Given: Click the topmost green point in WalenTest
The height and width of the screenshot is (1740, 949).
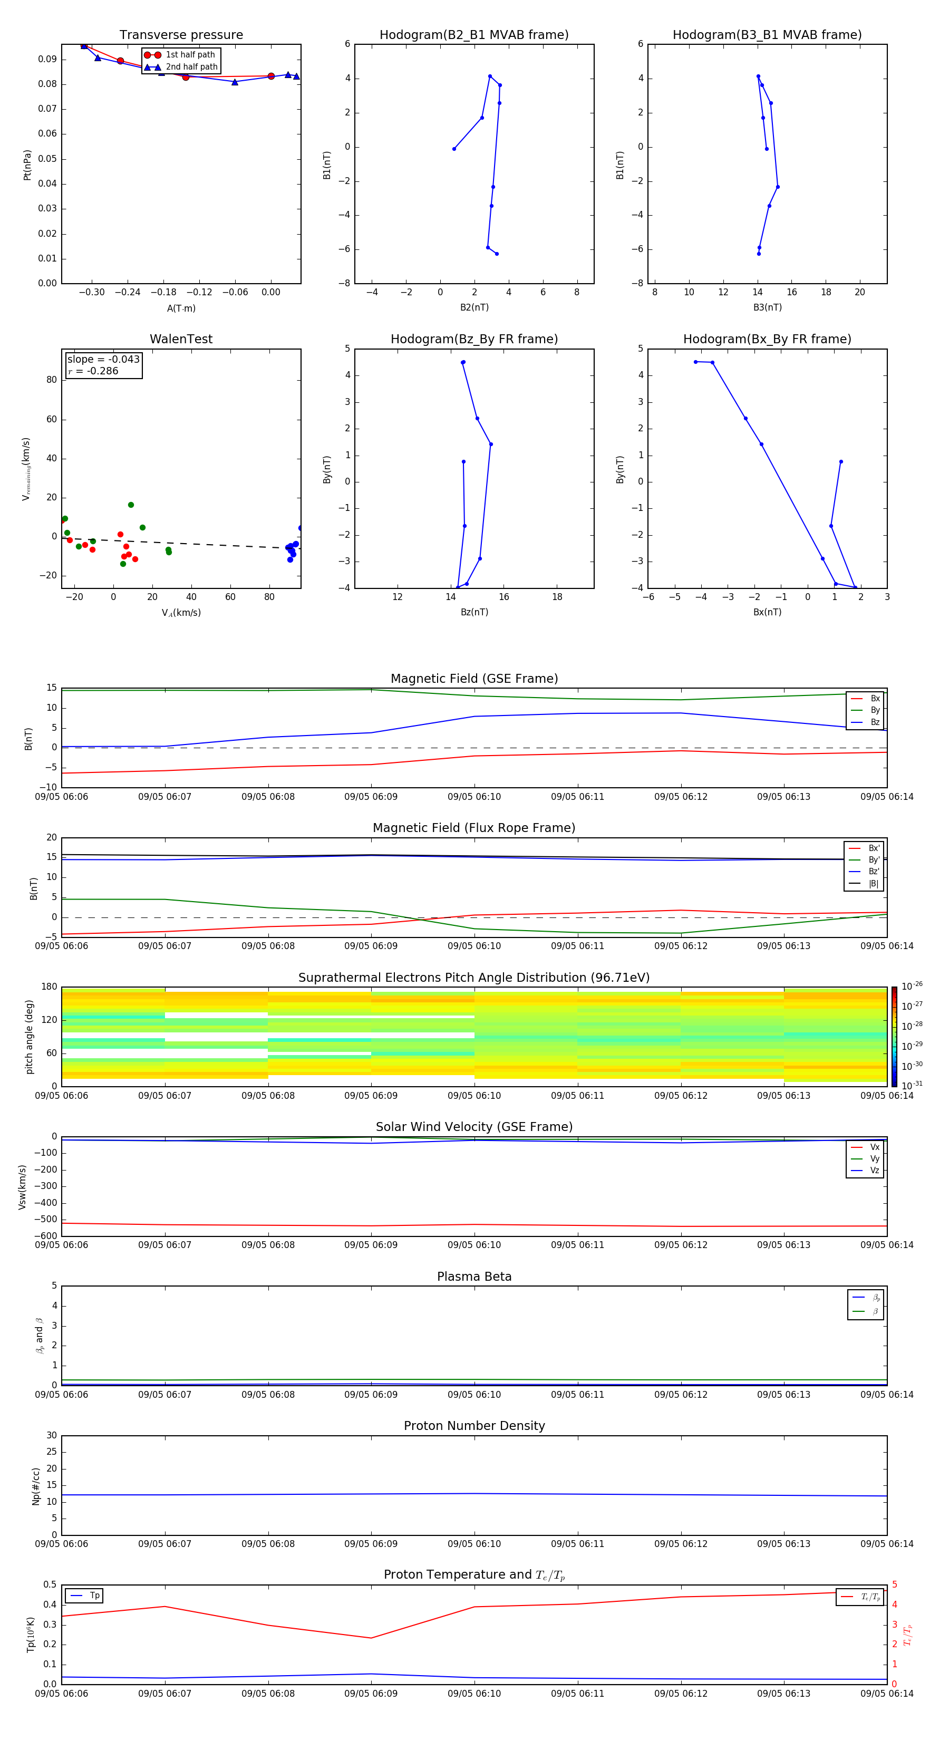Looking at the screenshot, I should point(131,505).
